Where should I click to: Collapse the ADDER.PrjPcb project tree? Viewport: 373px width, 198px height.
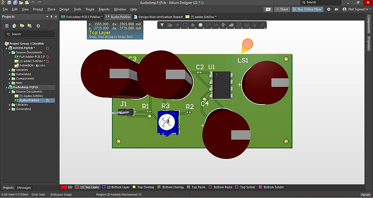coord(6,48)
